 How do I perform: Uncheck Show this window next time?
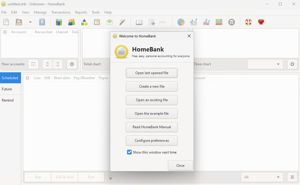coord(129,152)
